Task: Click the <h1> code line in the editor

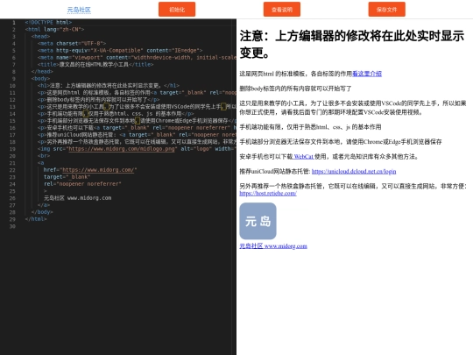Action: click(x=109, y=86)
